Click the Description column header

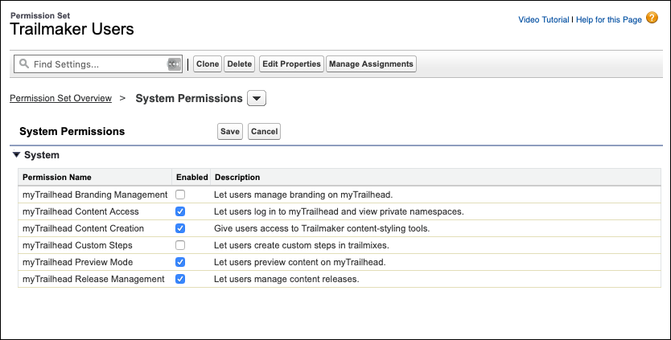point(237,177)
